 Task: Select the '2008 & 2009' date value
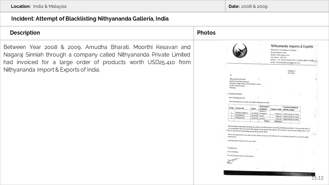(254, 6)
